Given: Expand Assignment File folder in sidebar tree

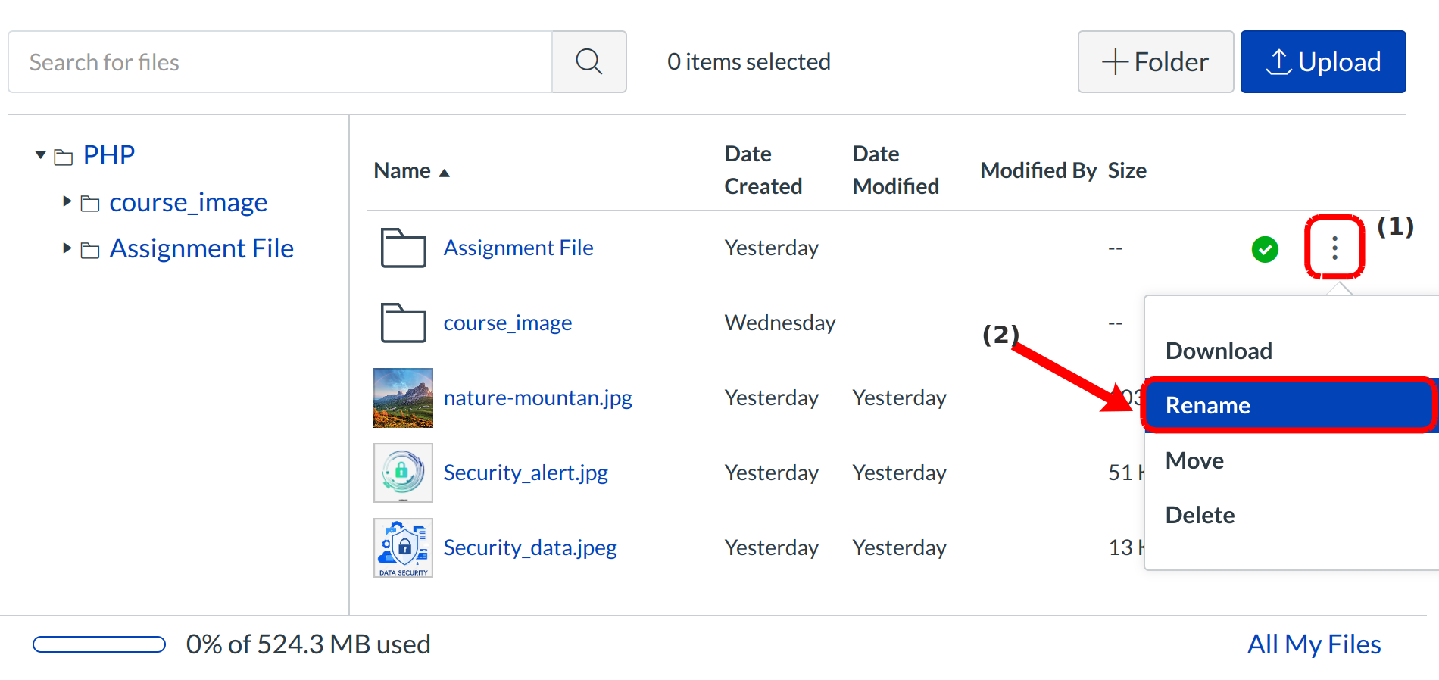Looking at the screenshot, I should 67,248.
